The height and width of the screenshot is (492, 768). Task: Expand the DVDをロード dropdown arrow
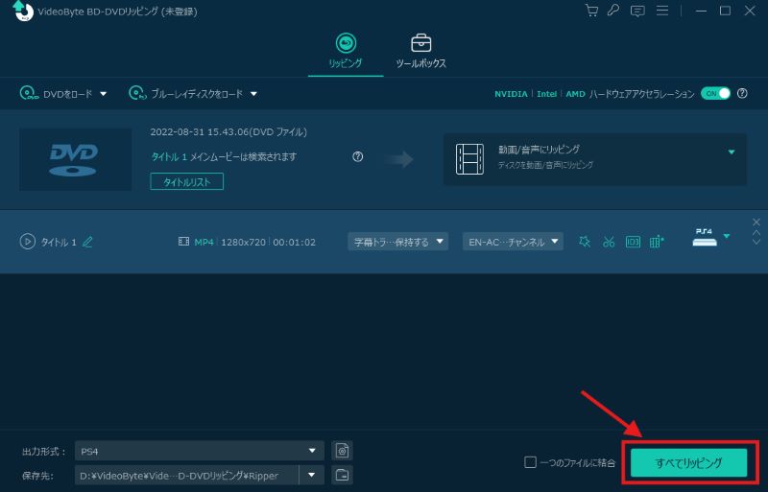click(x=104, y=94)
